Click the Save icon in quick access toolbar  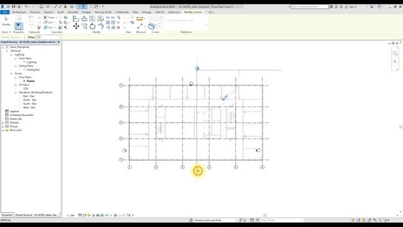(x=14, y=6)
